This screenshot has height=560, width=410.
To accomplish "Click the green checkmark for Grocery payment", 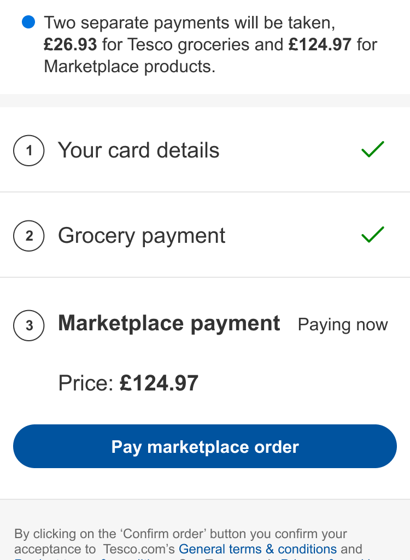I will (x=373, y=235).
